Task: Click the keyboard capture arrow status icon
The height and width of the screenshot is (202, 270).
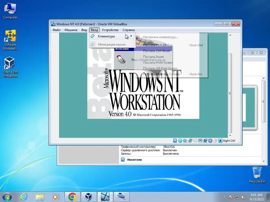Action: [220, 141]
